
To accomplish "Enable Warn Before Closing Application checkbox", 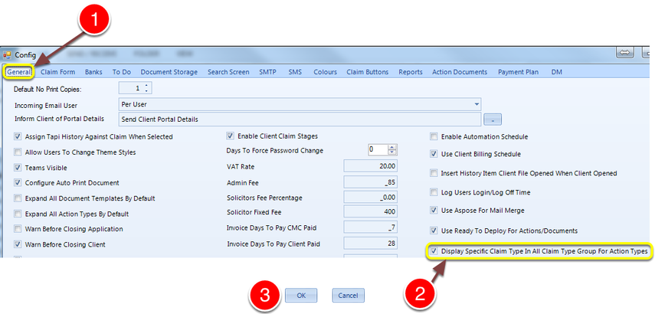I will pyautogui.click(x=18, y=229).
